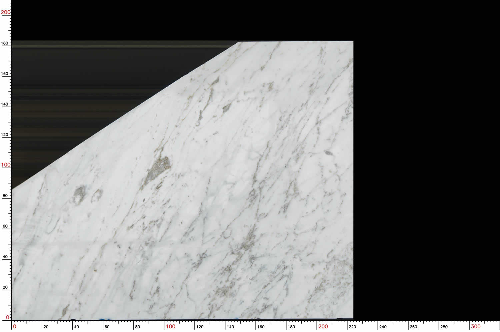500x332 pixels.
Task: Click the red 0 on vertical ruler
Action: [x=8, y=317]
